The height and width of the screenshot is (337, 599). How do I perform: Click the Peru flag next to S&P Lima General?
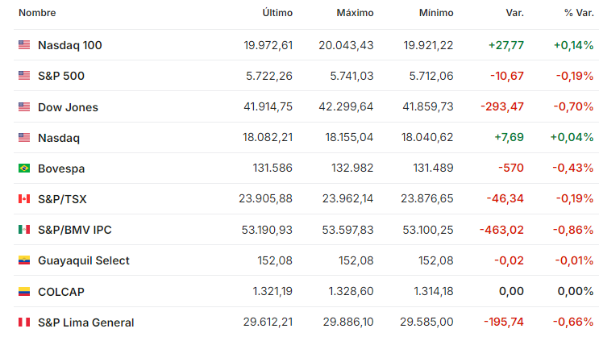pos(24,322)
